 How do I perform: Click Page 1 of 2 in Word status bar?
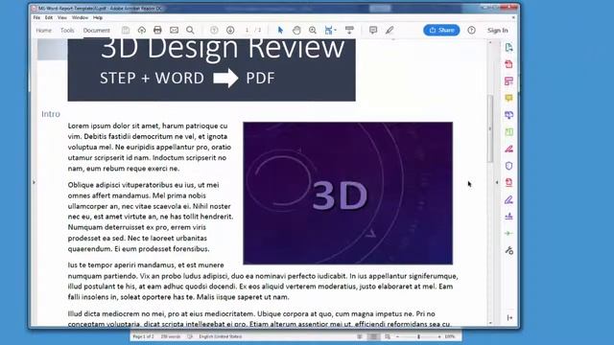pyautogui.click(x=143, y=336)
